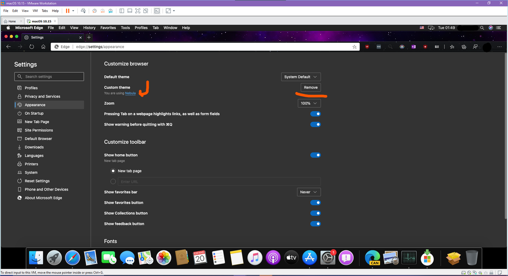Select the New tab page radio button
This screenshot has height=276, width=508.
113,171
